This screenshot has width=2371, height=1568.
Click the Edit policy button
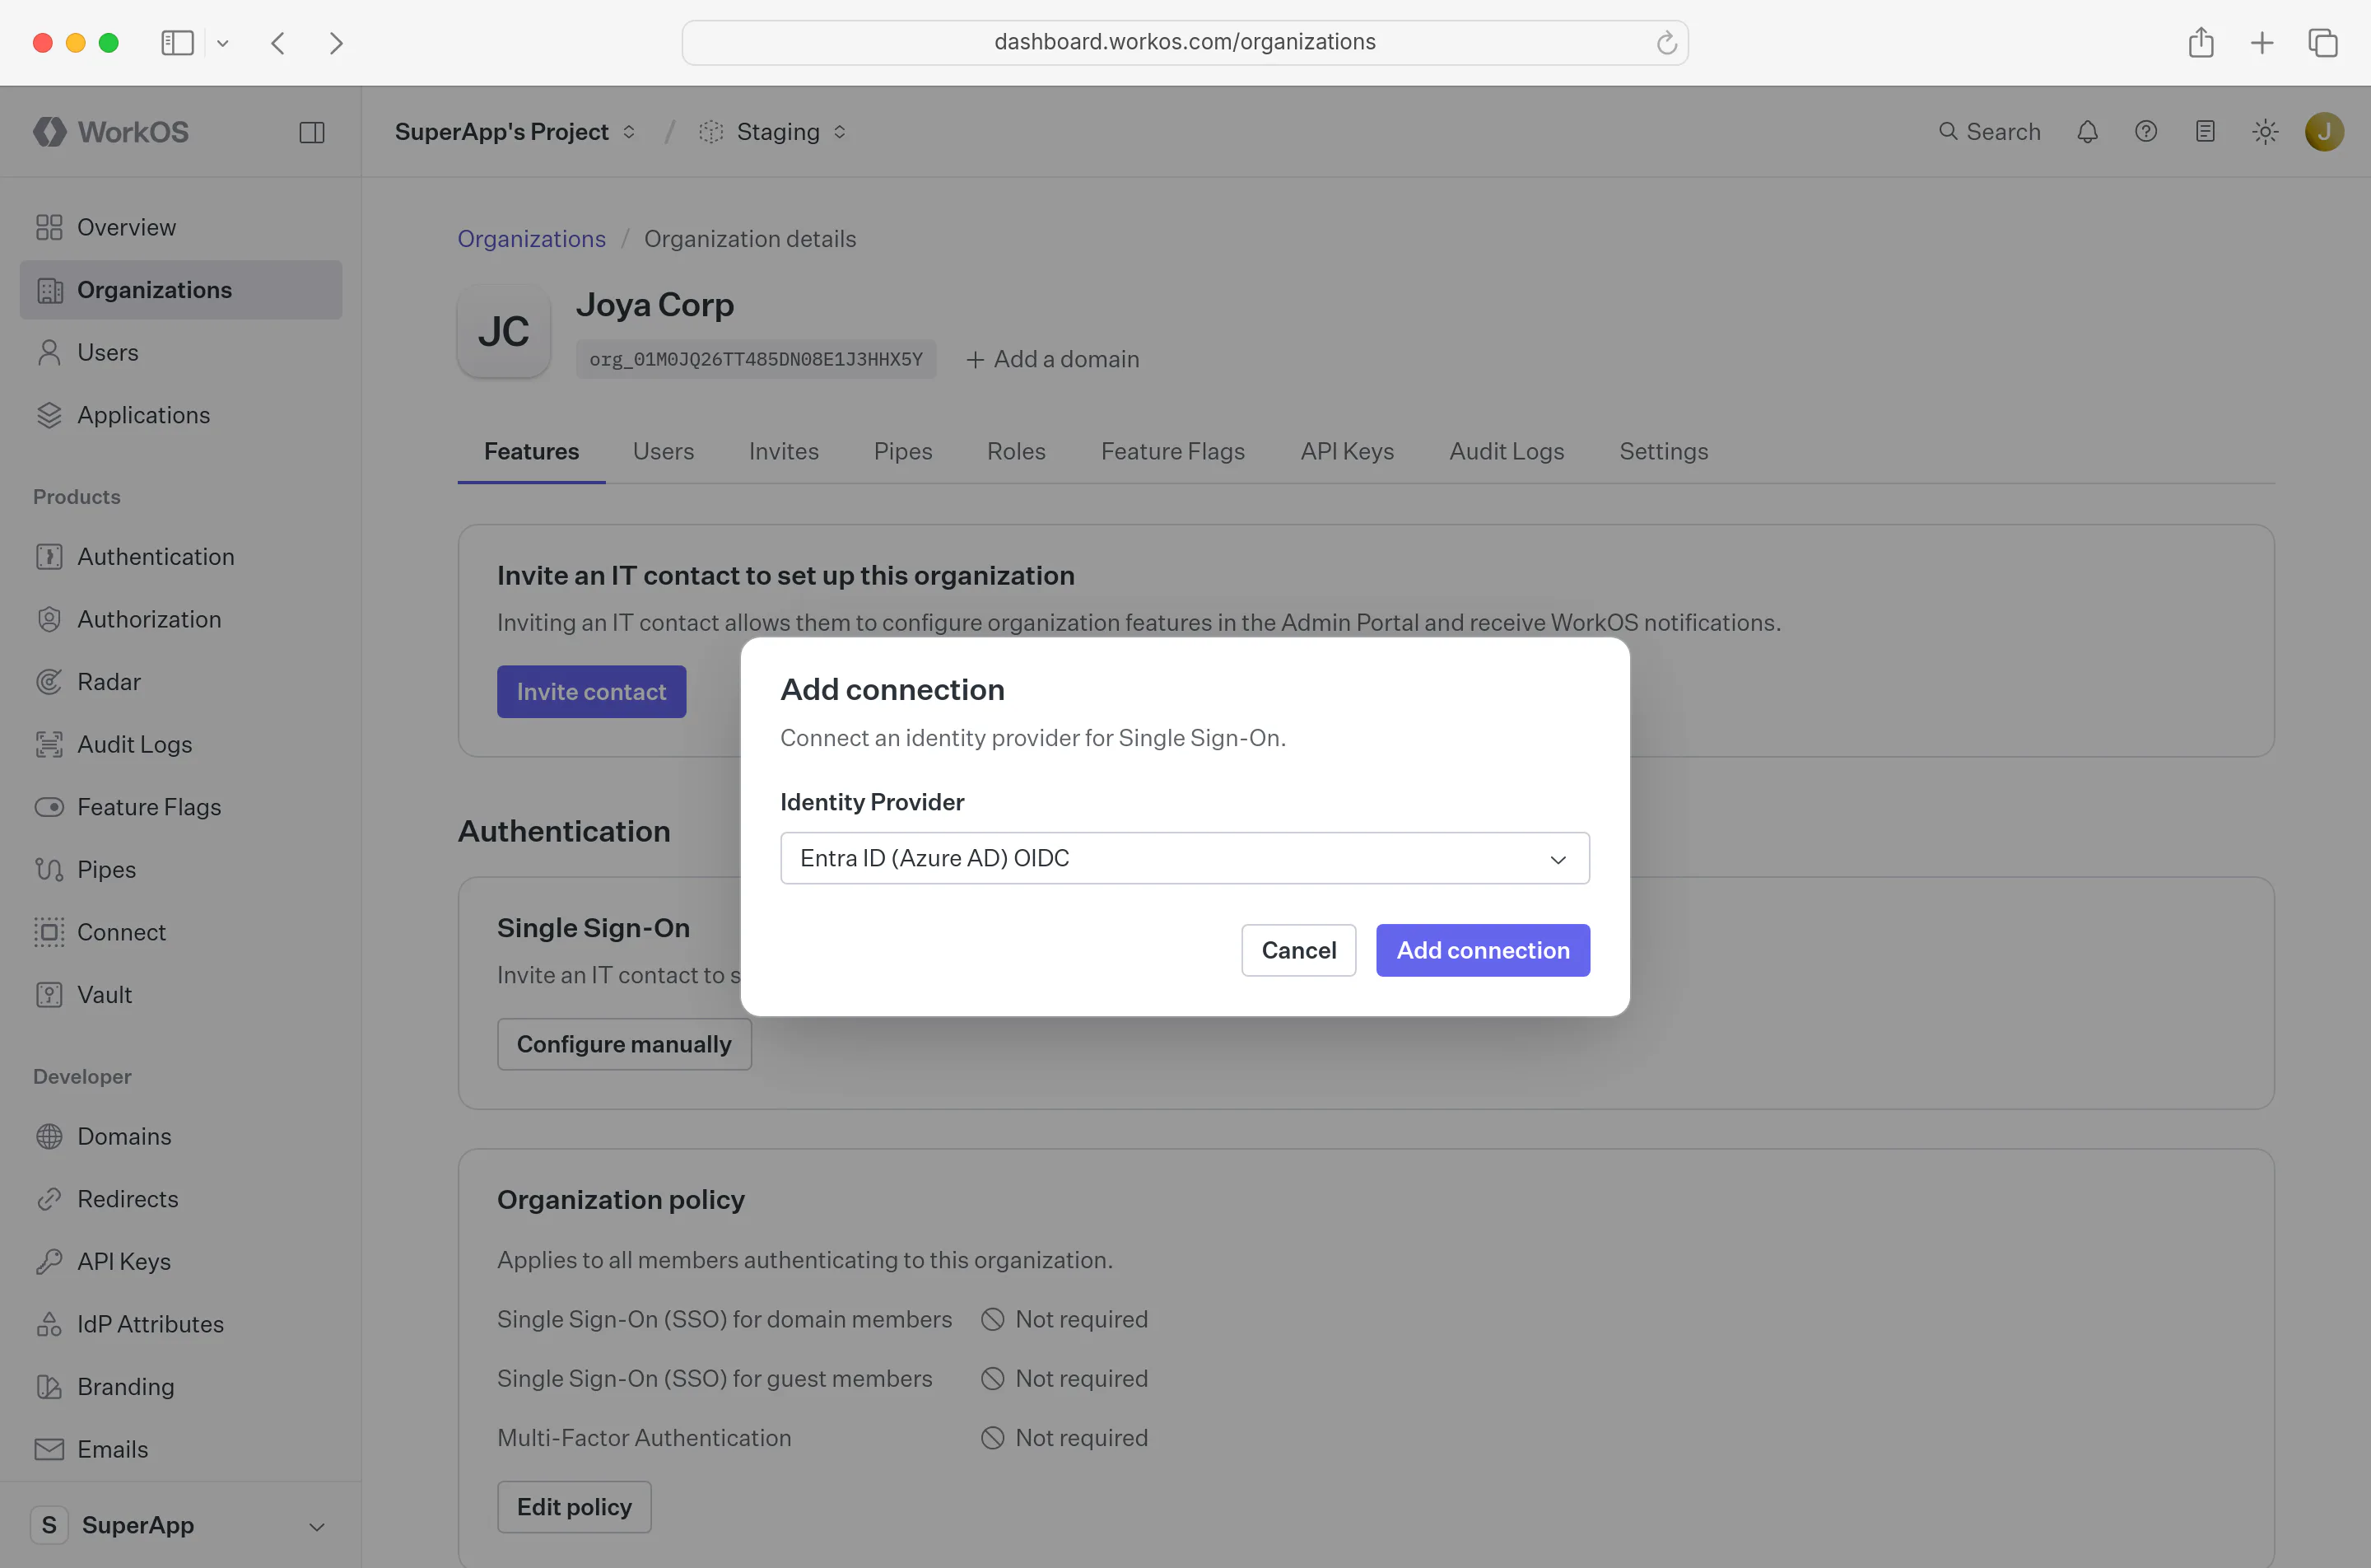(x=574, y=1507)
